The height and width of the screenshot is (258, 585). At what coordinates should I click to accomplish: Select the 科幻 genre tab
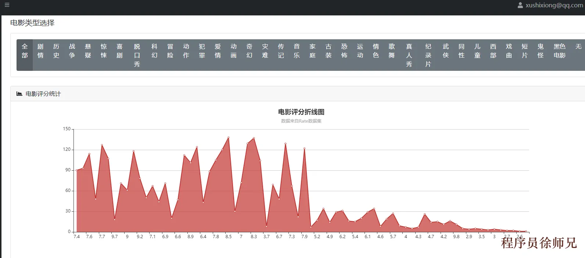click(x=154, y=55)
